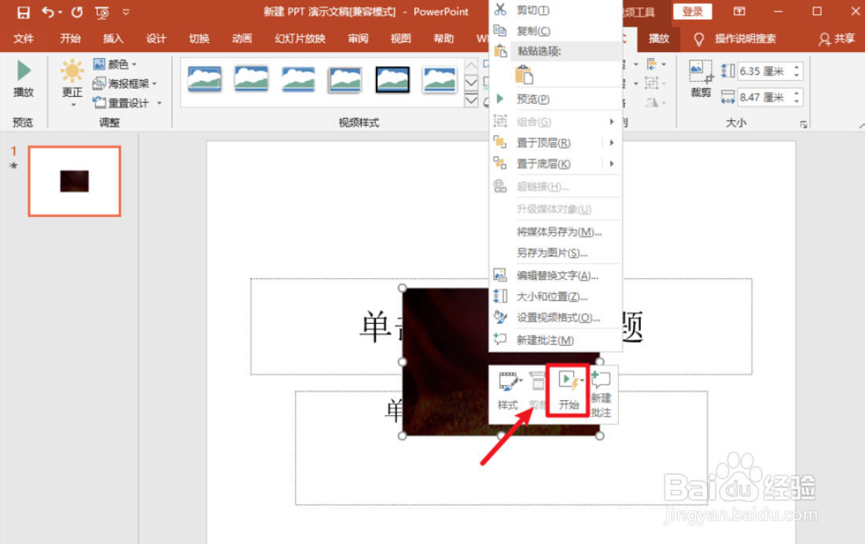Increase height using the up stepper arrow
The width and height of the screenshot is (865, 544).
pyautogui.click(x=797, y=68)
